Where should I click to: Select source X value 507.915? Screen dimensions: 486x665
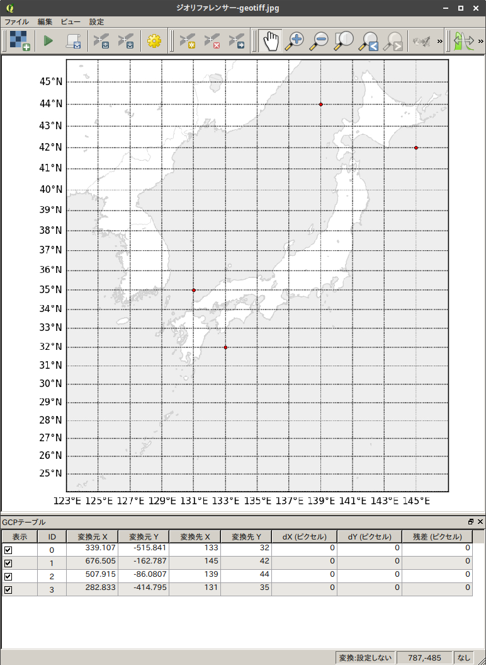point(92,576)
